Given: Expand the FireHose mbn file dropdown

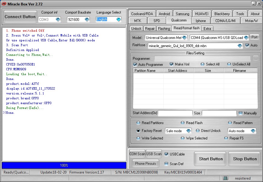Looking at the screenshot, I should 240,46.
